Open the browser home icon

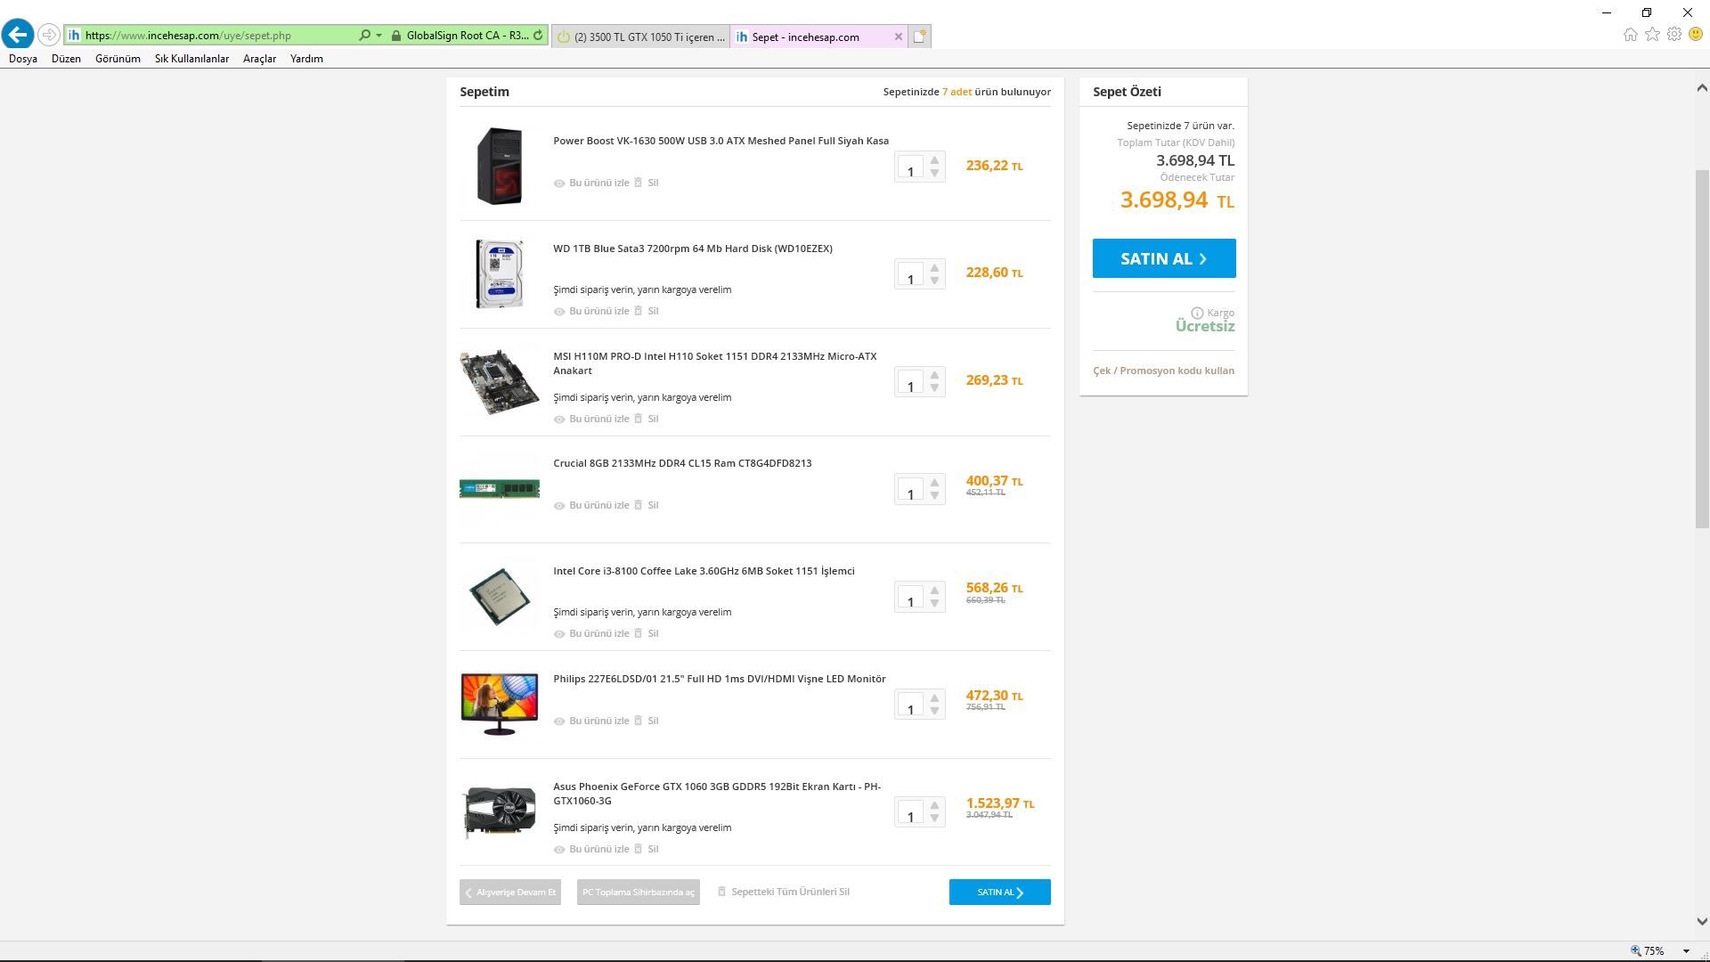click(1630, 35)
